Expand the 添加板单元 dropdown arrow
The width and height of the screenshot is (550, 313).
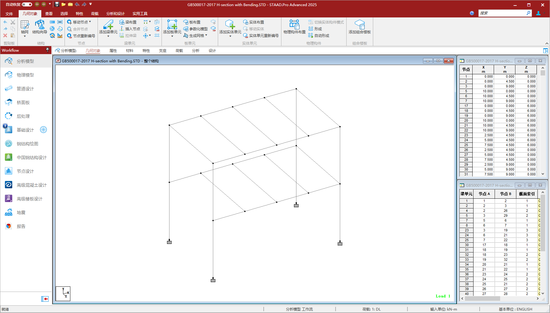[x=172, y=36]
